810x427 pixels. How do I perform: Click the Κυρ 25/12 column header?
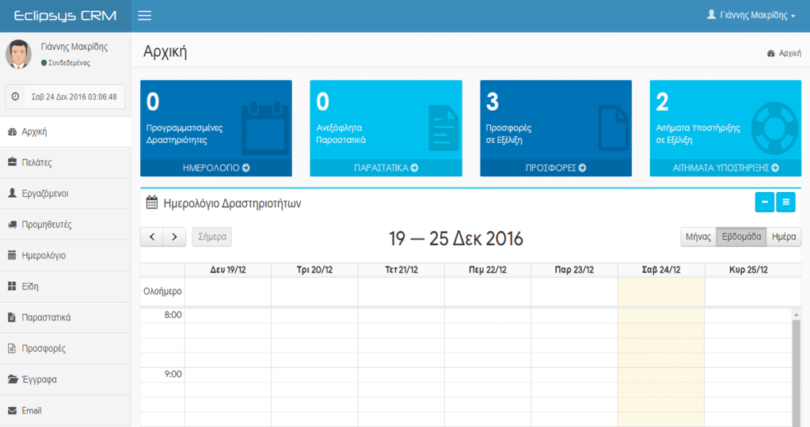click(x=748, y=270)
